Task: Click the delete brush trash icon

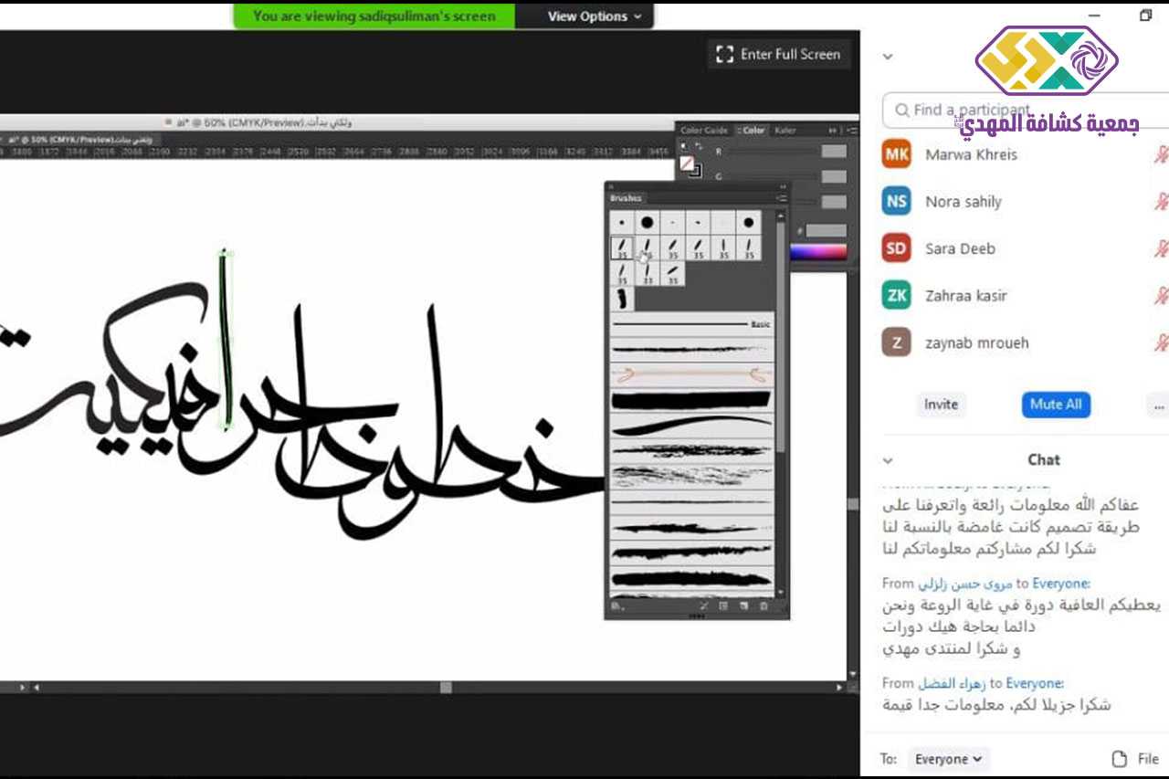Action: click(x=764, y=605)
